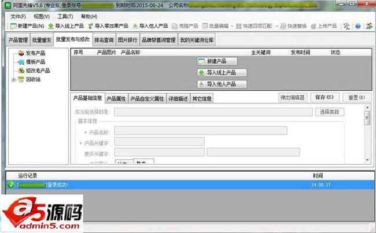Click the form's vertical scrollbar thumb
The width and height of the screenshot is (376, 233).
[x=367, y=118]
